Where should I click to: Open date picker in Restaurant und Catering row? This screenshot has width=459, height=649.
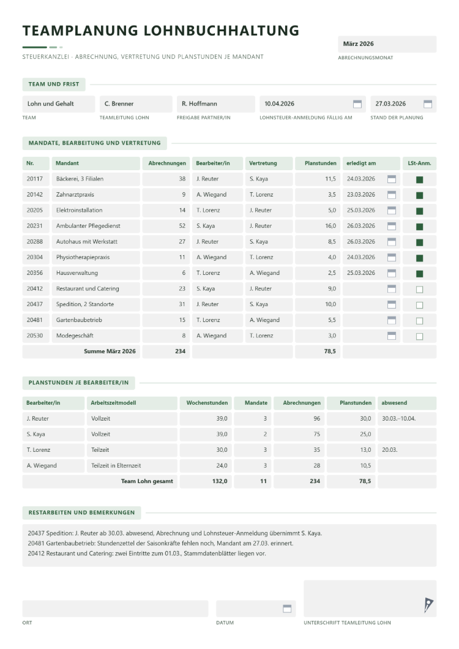[x=392, y=288]
